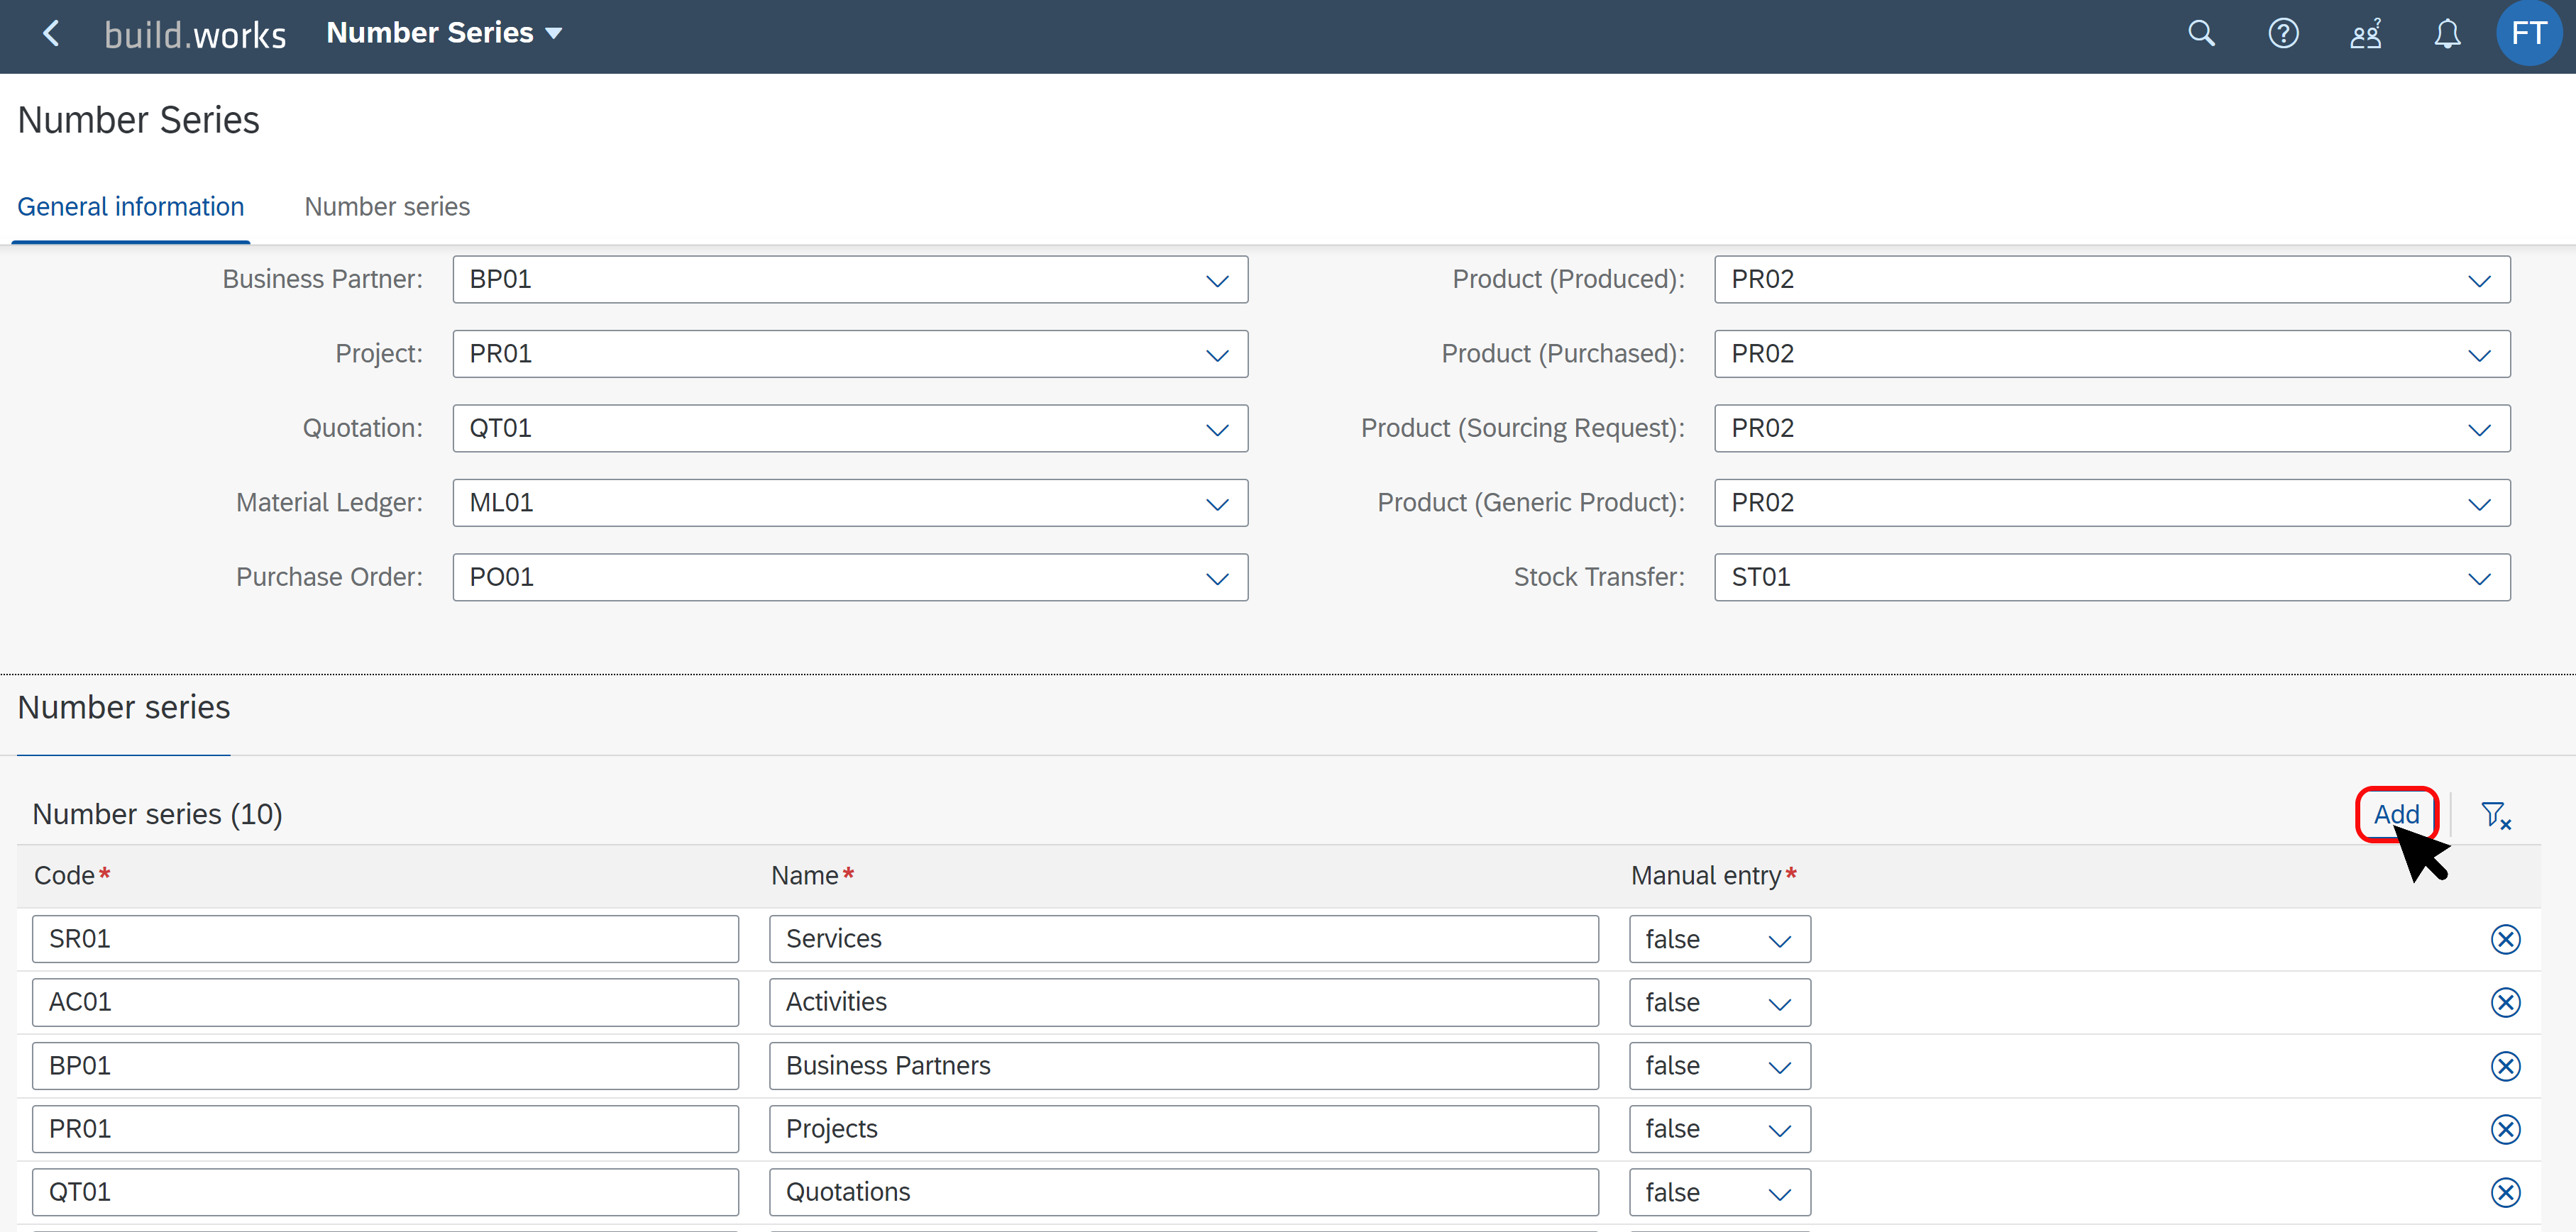Viewport: 2576px width, 1232px height.
Task: Open Manual entry dropdown for Projects
Action: tap(1719, 1129)
